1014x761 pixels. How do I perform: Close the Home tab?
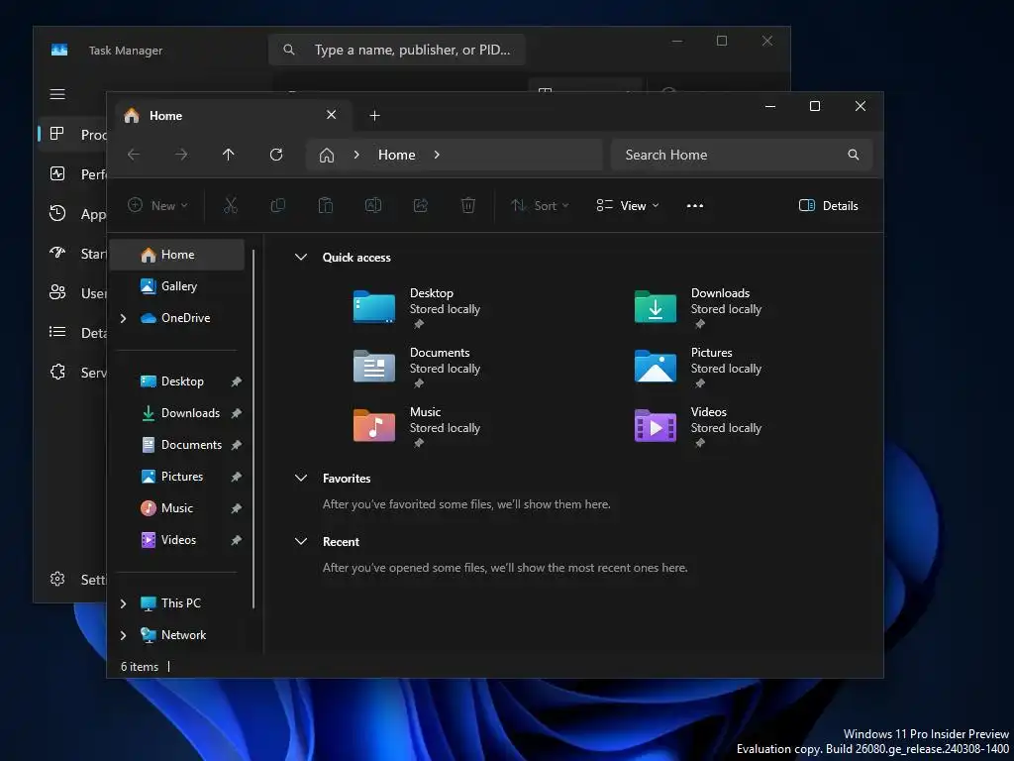pyautogui.click(x=331, y=115)
